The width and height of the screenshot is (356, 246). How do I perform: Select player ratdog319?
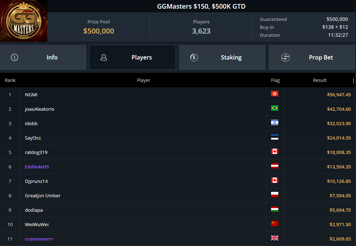tap(36, 153)
